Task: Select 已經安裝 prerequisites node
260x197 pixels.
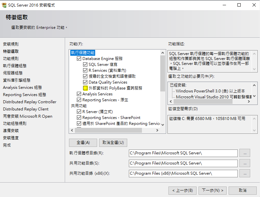Action: point(178,85)
